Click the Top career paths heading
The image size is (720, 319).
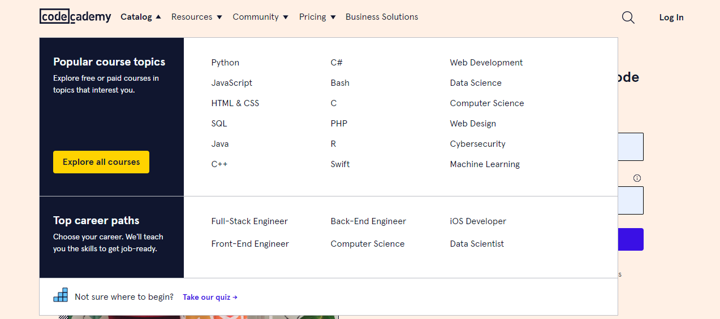pyautogui.click(x=96, y=221)
